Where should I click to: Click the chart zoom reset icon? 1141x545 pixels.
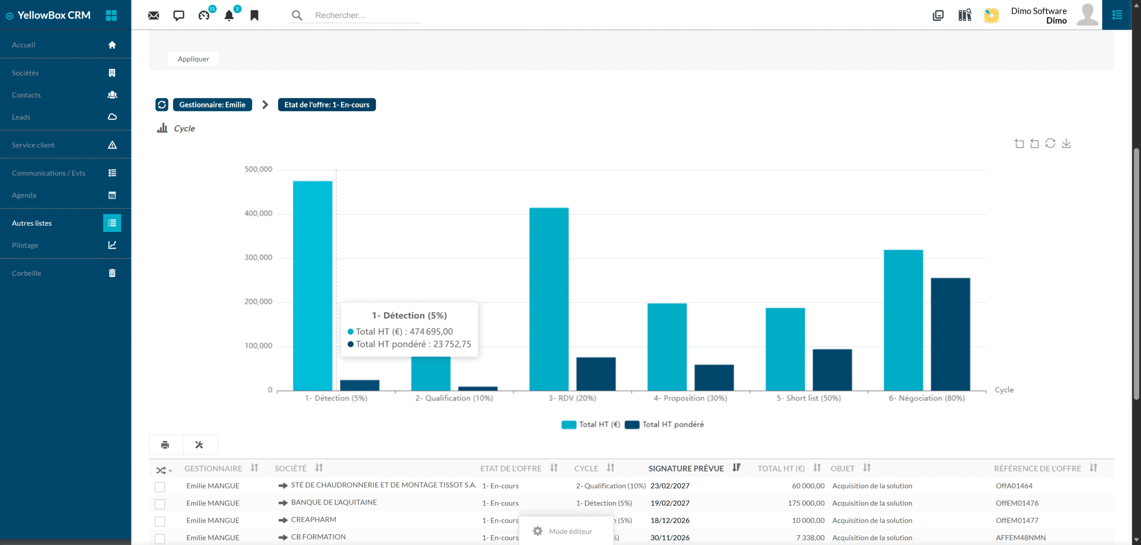pos(1034,143)
